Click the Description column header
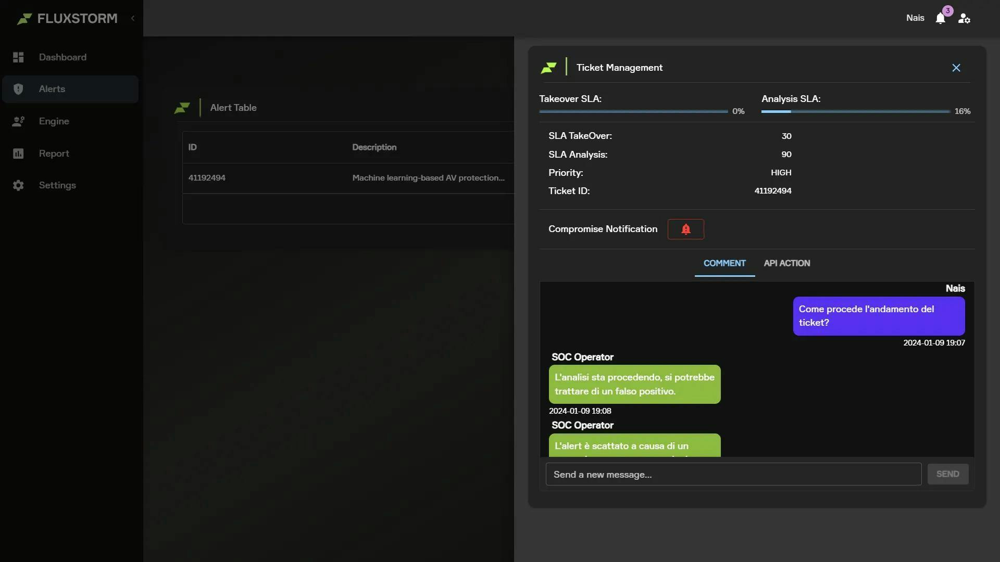1000x562 pixels. point(374,147)
